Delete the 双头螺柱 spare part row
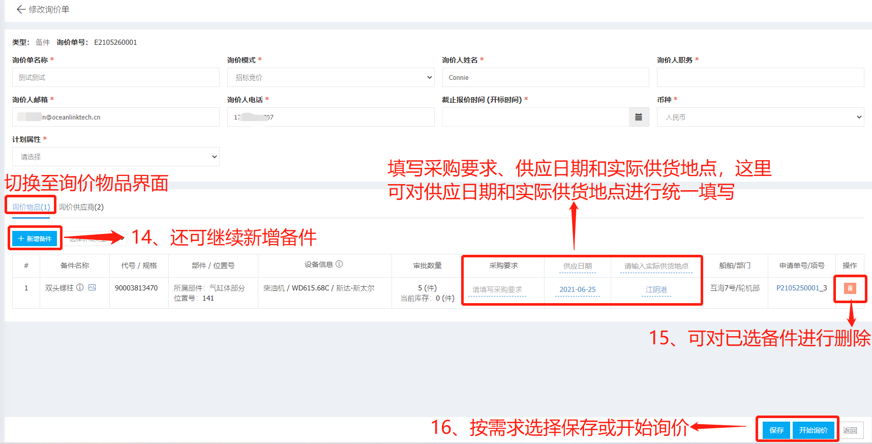 click(x=850, y=288)
